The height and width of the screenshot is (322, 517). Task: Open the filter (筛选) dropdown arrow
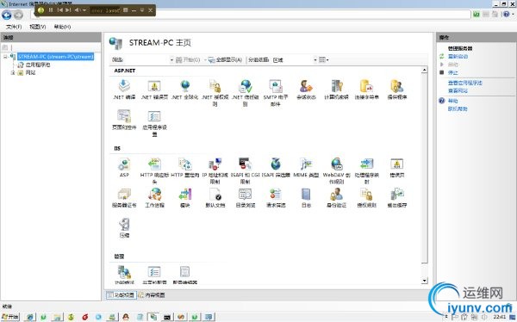click(x=171, y=60)
